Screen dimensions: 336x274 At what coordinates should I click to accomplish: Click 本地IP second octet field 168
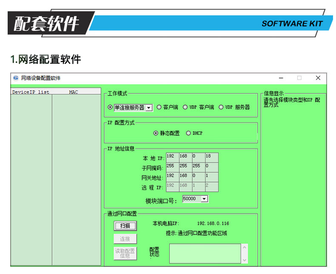(x=185, y=157)
